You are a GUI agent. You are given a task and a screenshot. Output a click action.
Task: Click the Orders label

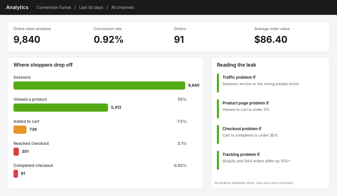(x=180, y=29)
